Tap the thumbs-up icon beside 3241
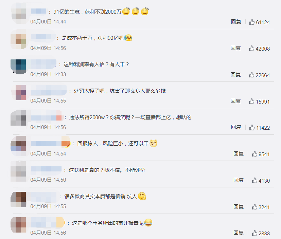The height and width of the screenshot is (239, 281). tap(254, 207)
